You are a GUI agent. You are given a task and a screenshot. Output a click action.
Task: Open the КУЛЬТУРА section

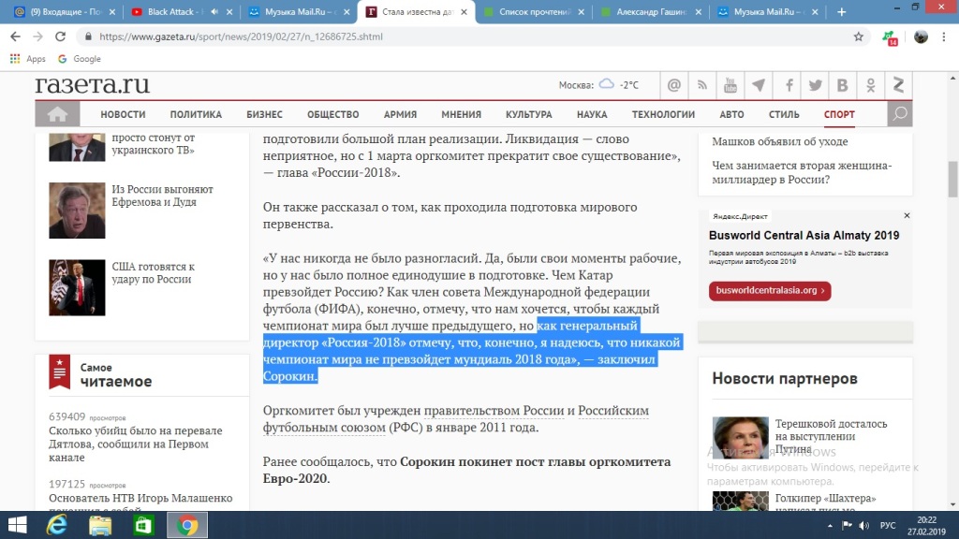(528, 114)
